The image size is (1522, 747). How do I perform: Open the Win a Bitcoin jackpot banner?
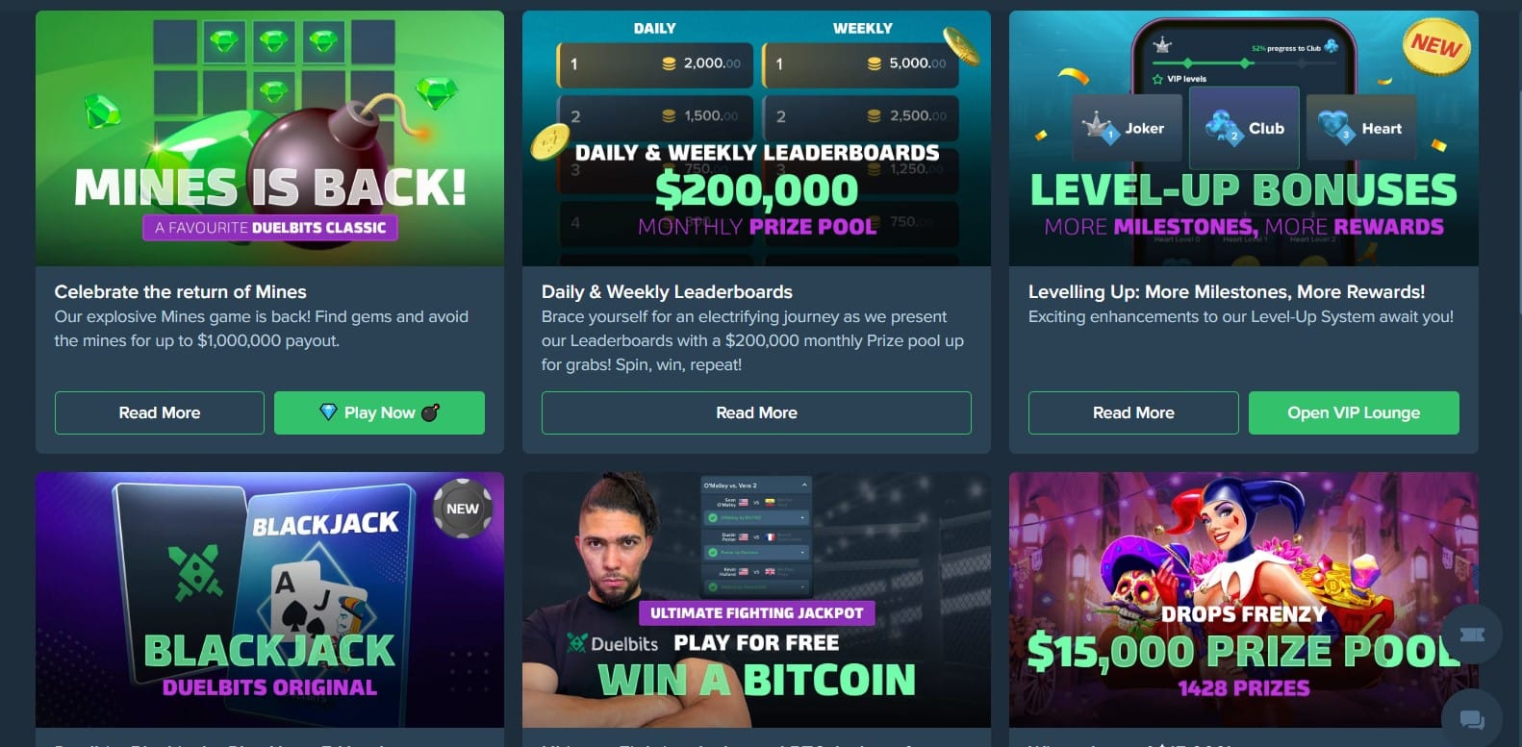point(756,600)
